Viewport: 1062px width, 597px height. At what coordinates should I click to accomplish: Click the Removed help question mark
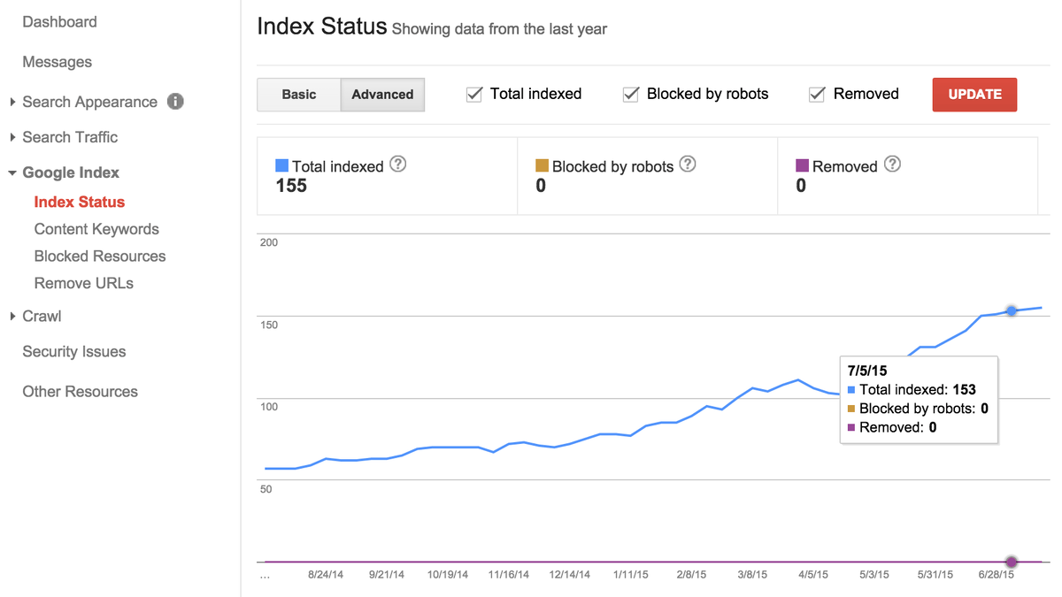[x=892, y=165]
